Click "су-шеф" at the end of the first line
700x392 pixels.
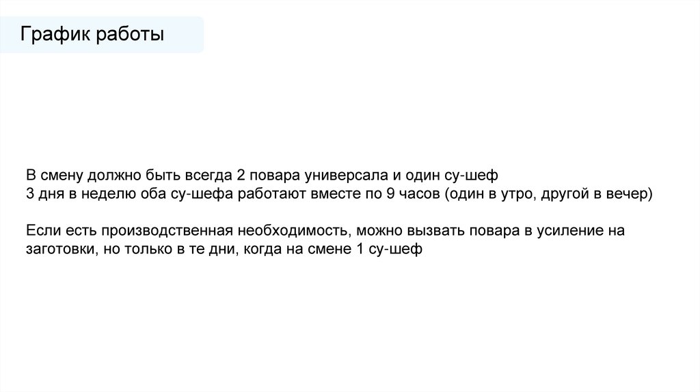(477, 174)
